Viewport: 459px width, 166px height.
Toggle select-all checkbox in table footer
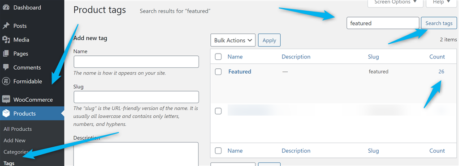click(x=218, y=151)
